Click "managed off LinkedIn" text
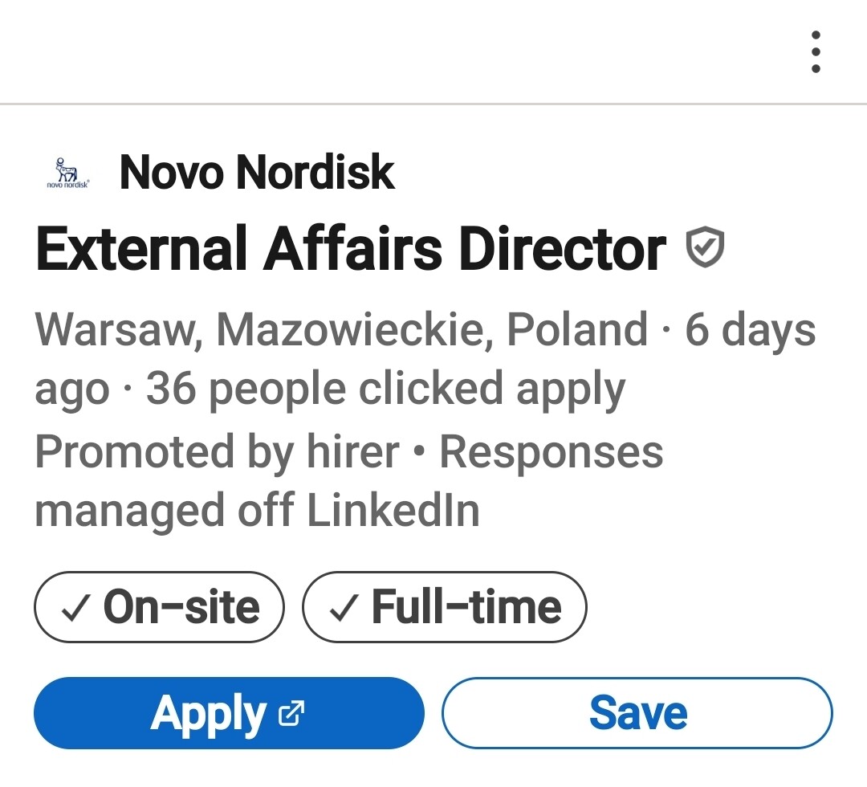The height and width of the screenshot is (787, 867). tap(257, 511)
